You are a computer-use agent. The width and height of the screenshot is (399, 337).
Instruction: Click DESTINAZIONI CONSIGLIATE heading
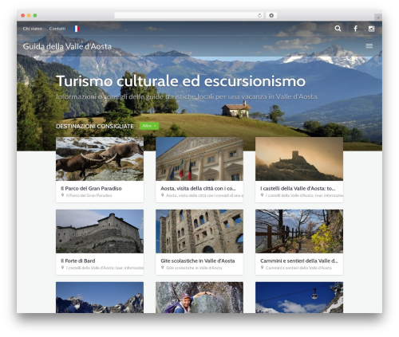click(x=95, y=126)
